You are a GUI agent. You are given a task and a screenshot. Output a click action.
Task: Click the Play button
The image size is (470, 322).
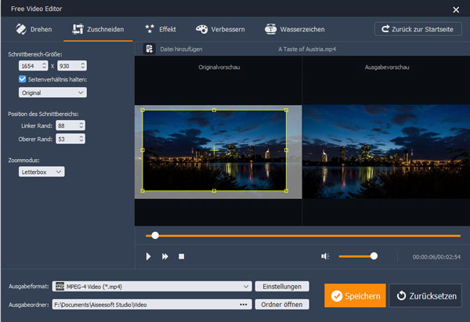tap(149, 256)
